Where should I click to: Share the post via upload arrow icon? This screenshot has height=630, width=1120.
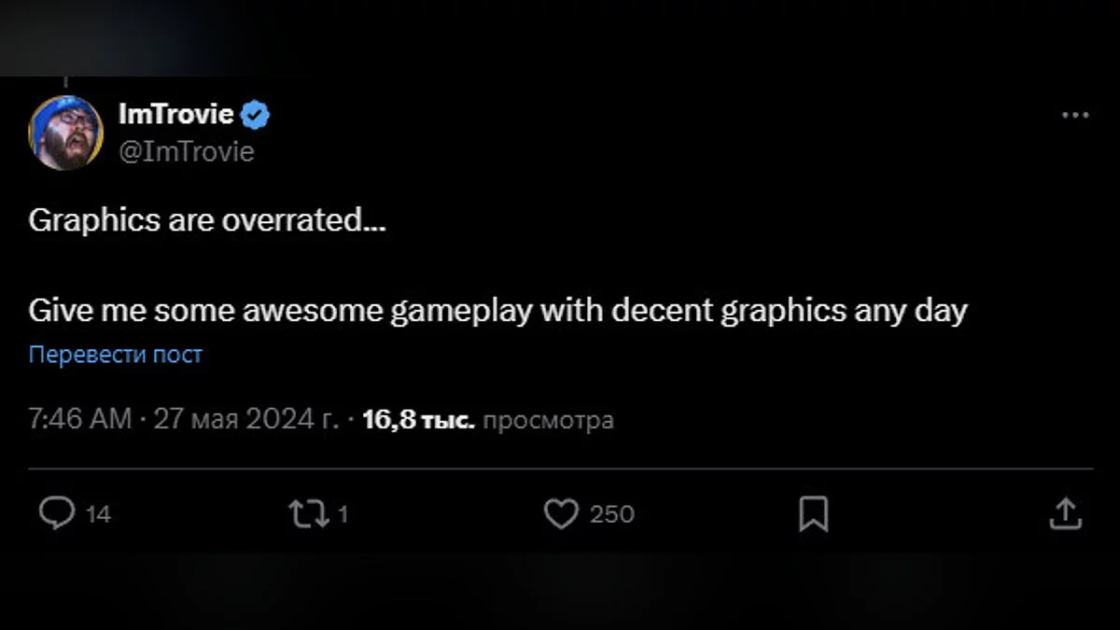pyautogui.click(x=1065, y=513)
